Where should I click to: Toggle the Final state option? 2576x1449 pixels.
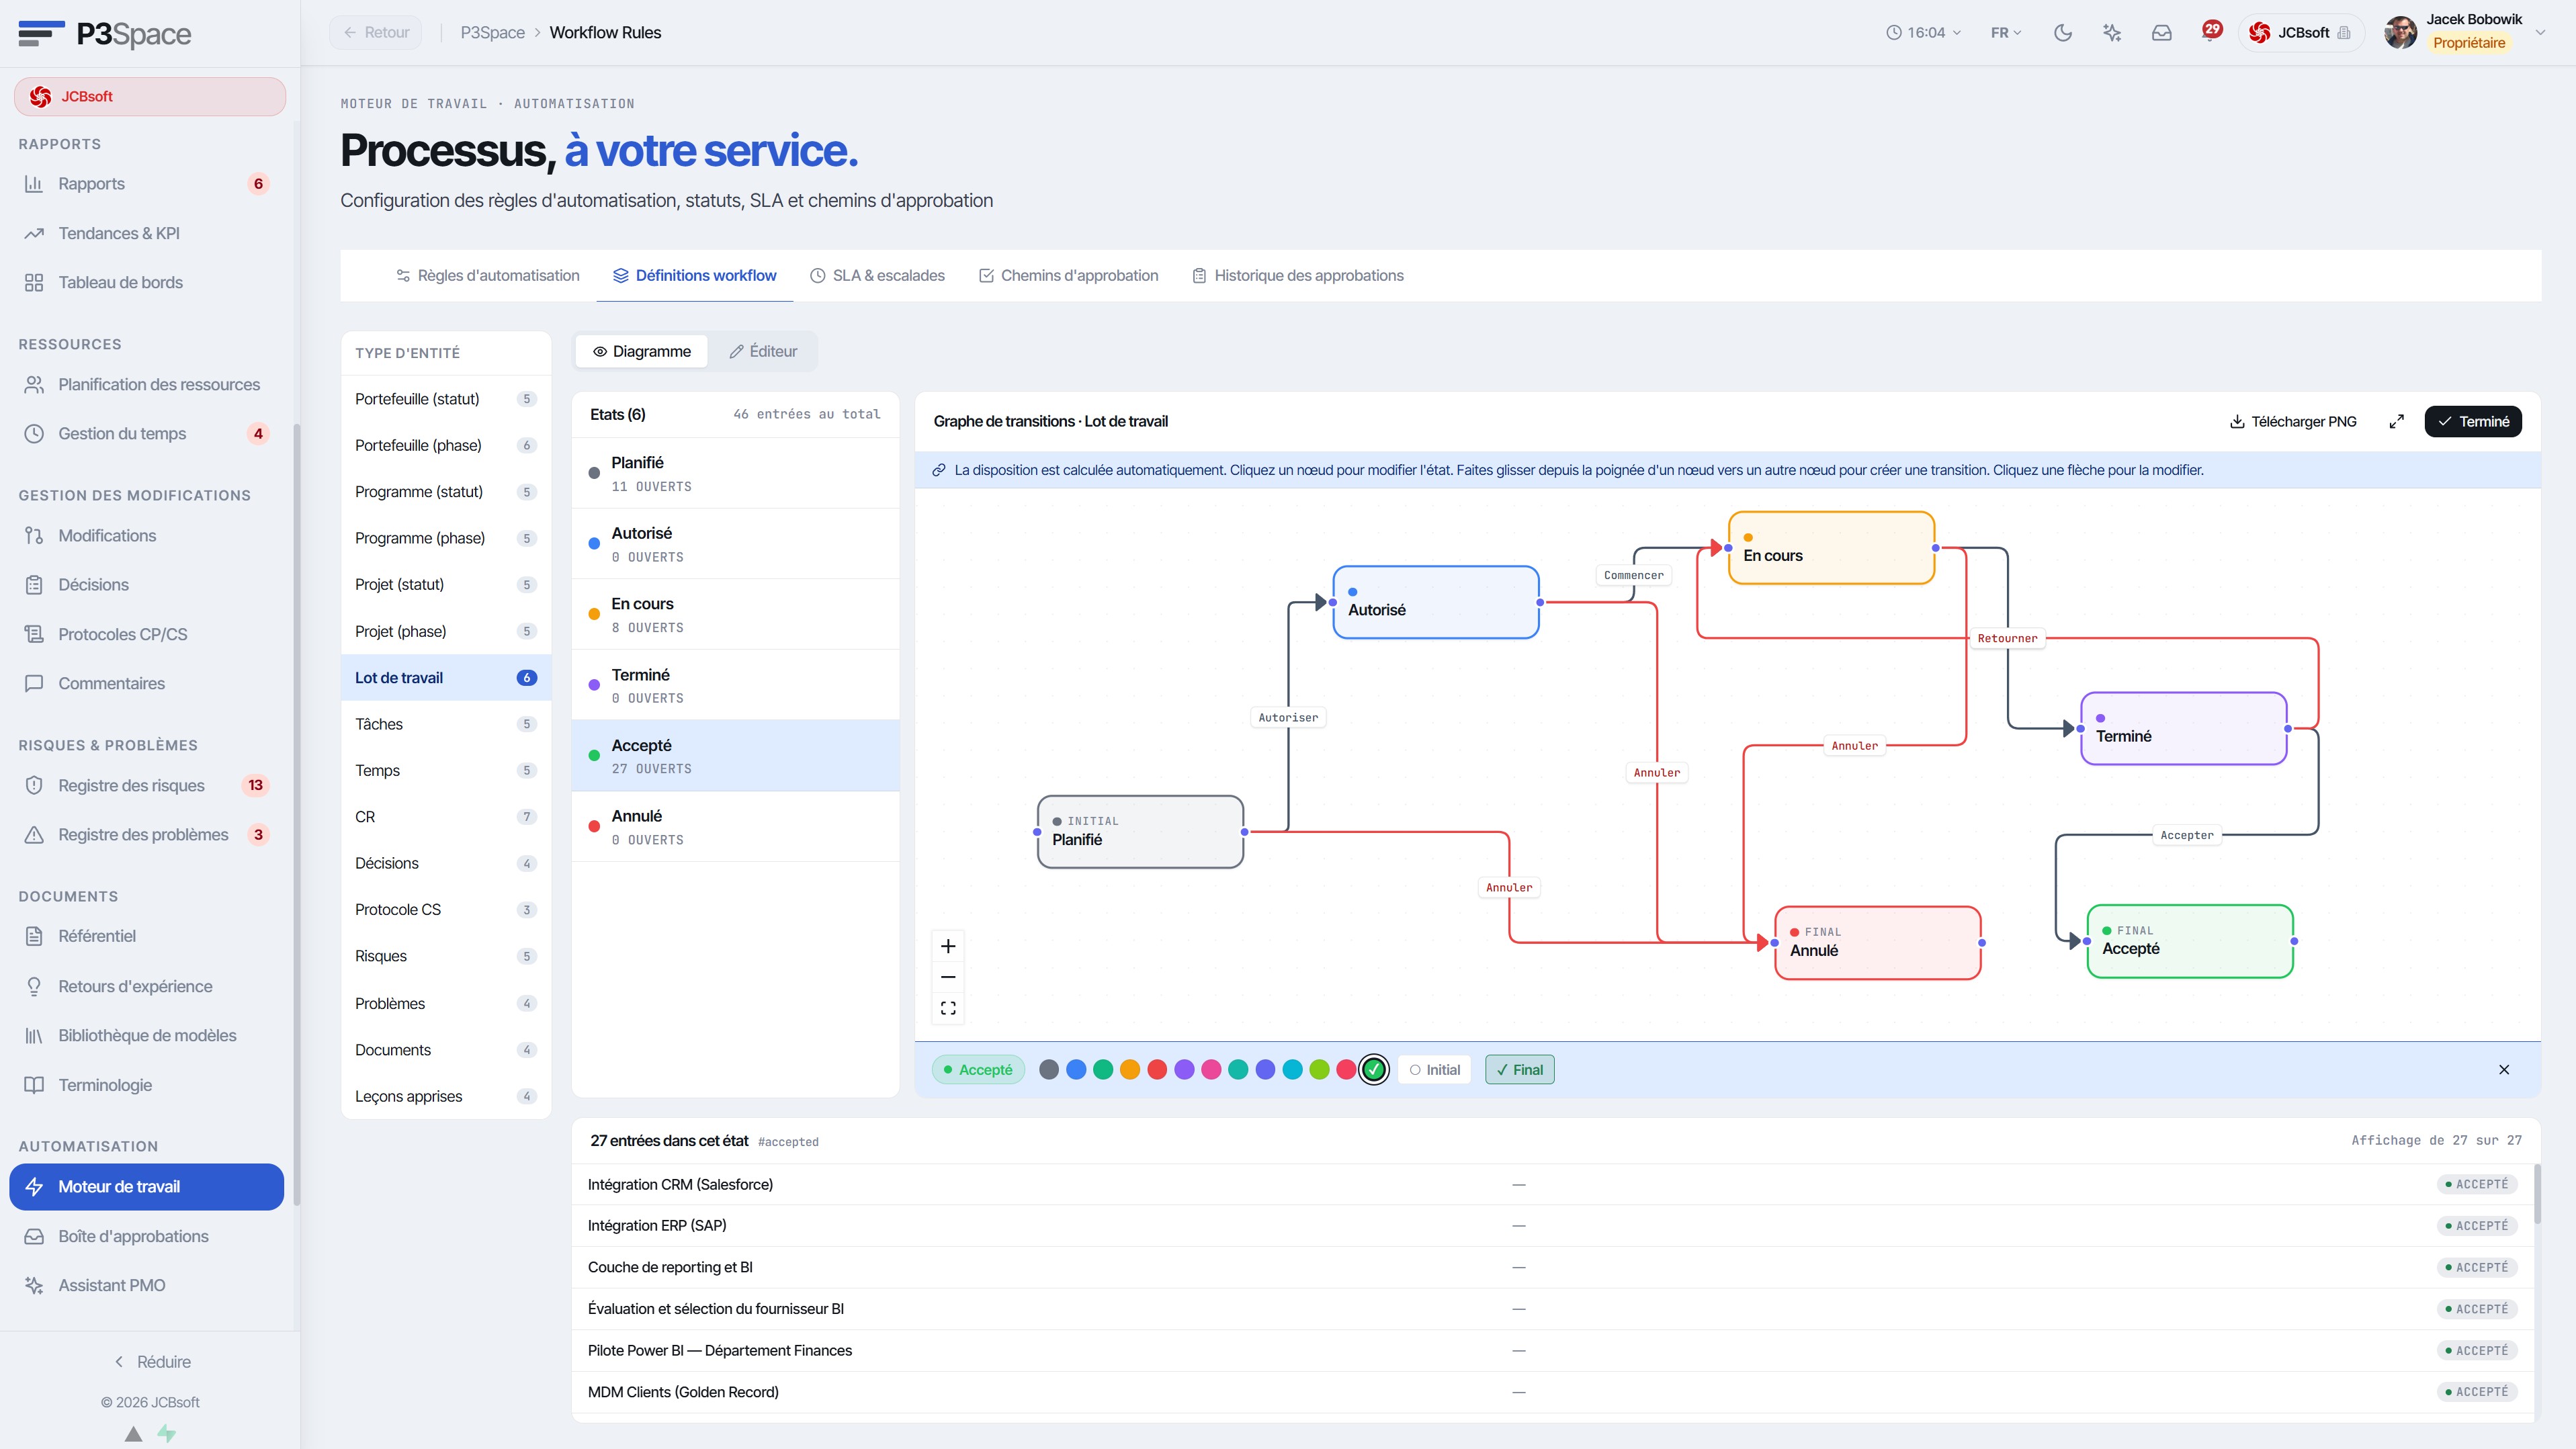tap(1519, 1069)
